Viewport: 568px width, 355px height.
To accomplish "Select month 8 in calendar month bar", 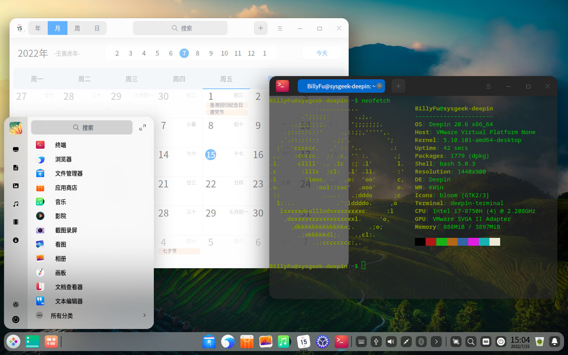I will pyautogui.click(x=198, y=53).
